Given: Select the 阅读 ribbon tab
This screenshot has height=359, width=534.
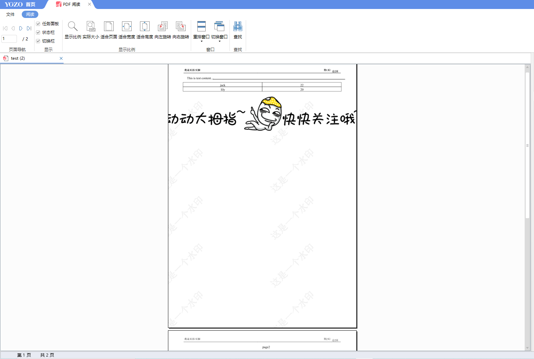Looking at the screenshot, I should pyautogui.click(x=30, y=14).
